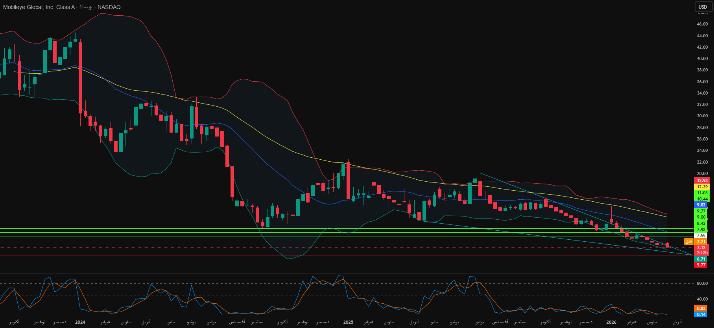Click NASDAQ exchange name in chart title
Screen dimensions: 714x328
point(109,7)
